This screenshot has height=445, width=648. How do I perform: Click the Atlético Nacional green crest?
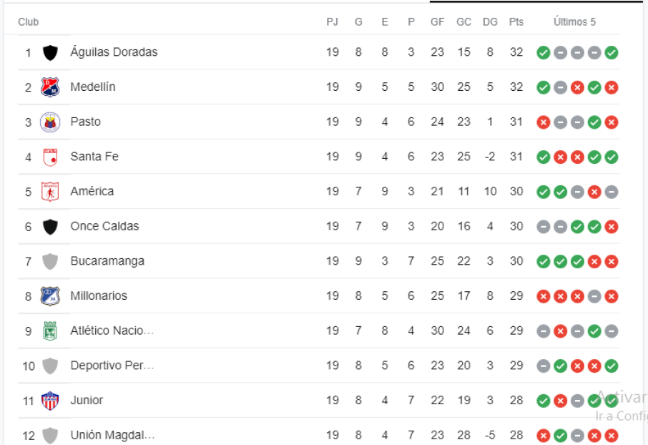point(50,331)
